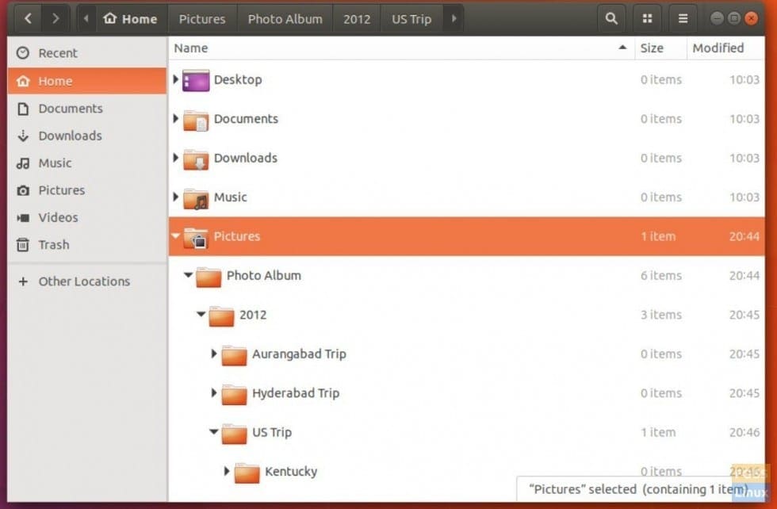Click Other Locations in the sidebar
777x509 pixels.
[82, 281]
